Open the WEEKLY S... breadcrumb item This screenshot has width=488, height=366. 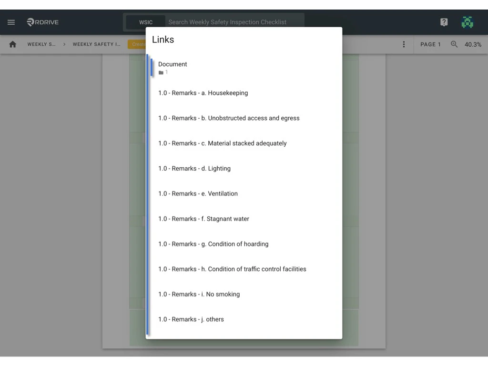[41, 44]
